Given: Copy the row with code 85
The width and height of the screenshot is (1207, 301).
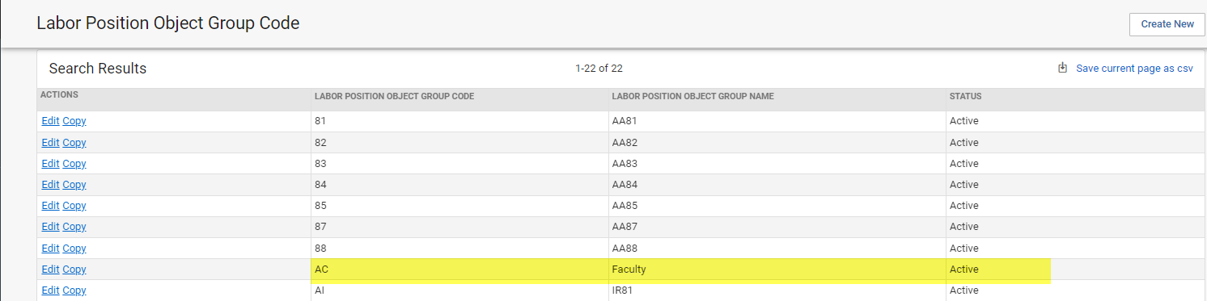Looking at the screenshot, I should pyautogui.click(x=74, y=206).
